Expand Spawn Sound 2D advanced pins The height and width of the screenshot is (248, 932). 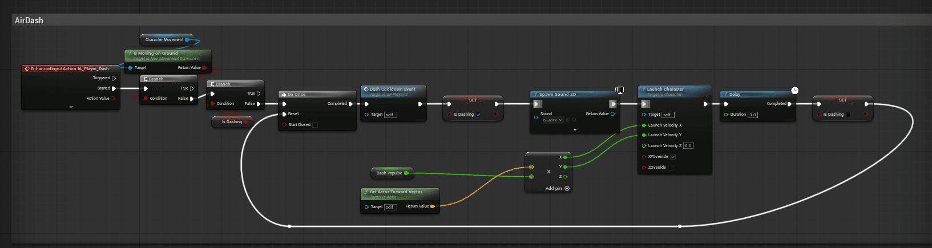pyautogui.click(x=575, y=130)
